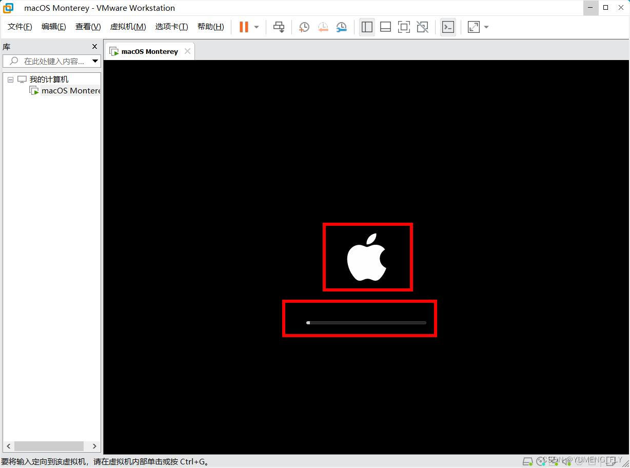
Task: Revert the virtual machine to its snapshot
Action: [x=323, y=27]
